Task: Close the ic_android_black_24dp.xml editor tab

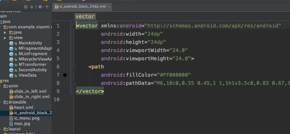Action: [109, 7]
